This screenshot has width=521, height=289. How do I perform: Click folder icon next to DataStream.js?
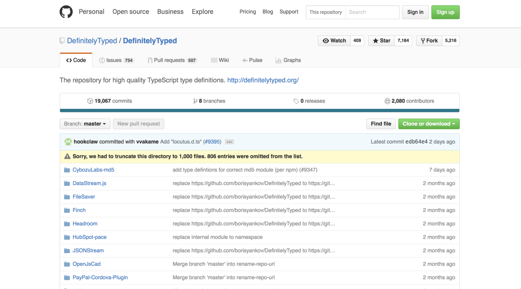[67, 183]
